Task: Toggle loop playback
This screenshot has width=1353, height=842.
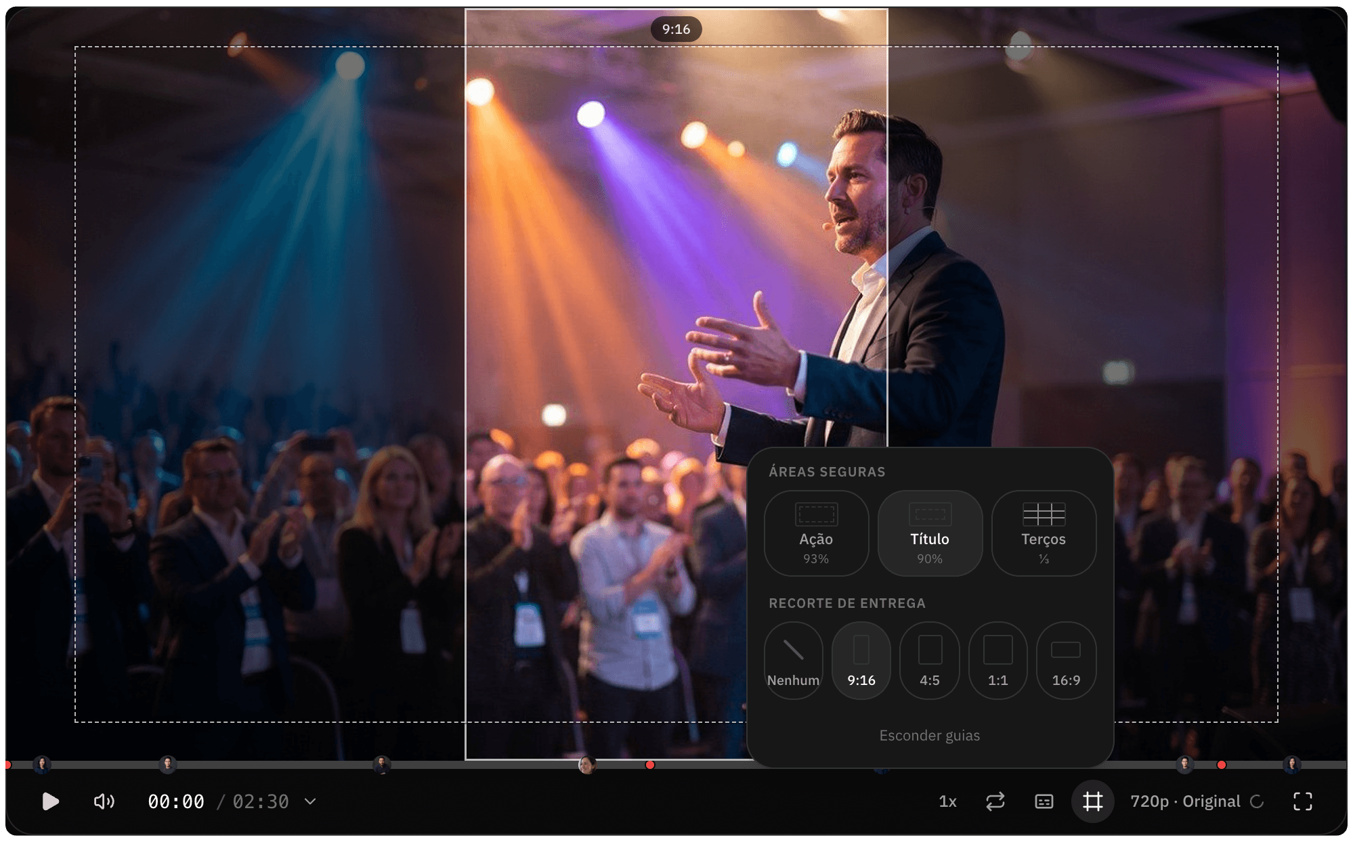Action: tap(995, 801)
